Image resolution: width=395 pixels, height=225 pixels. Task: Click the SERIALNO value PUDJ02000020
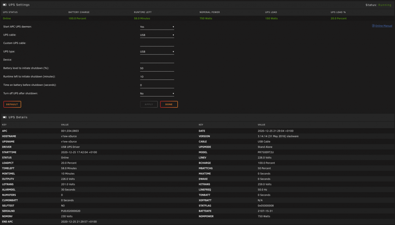coord(71,211)
